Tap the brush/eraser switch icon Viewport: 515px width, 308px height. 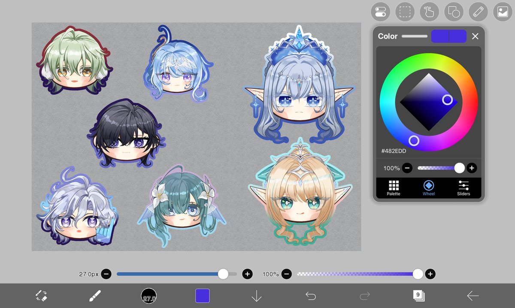pos(41,296)
